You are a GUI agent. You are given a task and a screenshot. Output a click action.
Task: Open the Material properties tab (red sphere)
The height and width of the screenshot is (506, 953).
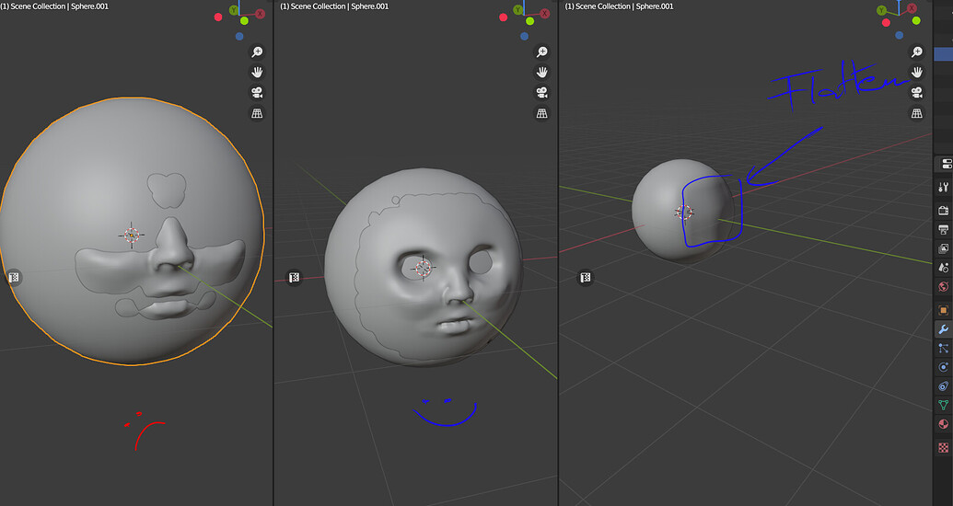click(943, 424)
